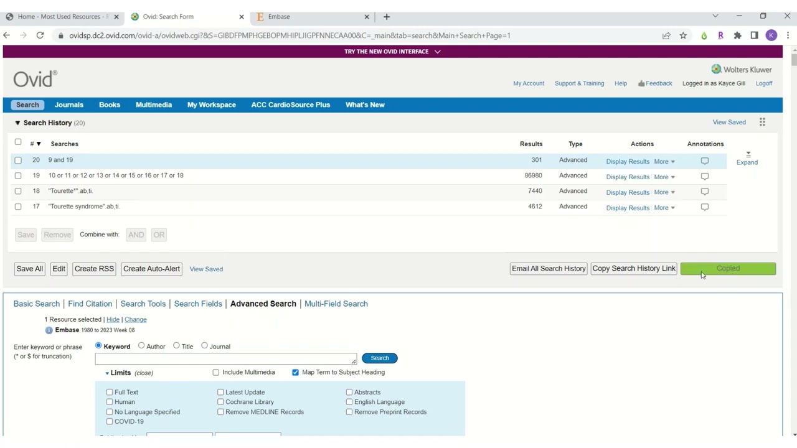Viewport: 797px width, 448px height.
Task: Click Copy Search History Link button
Action: (x=634, y=269)
